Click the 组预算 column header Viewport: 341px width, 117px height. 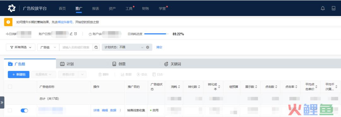pos(234,87)
